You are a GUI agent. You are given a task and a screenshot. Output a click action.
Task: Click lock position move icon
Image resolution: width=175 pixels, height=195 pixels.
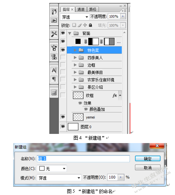[x=85, y=25]
